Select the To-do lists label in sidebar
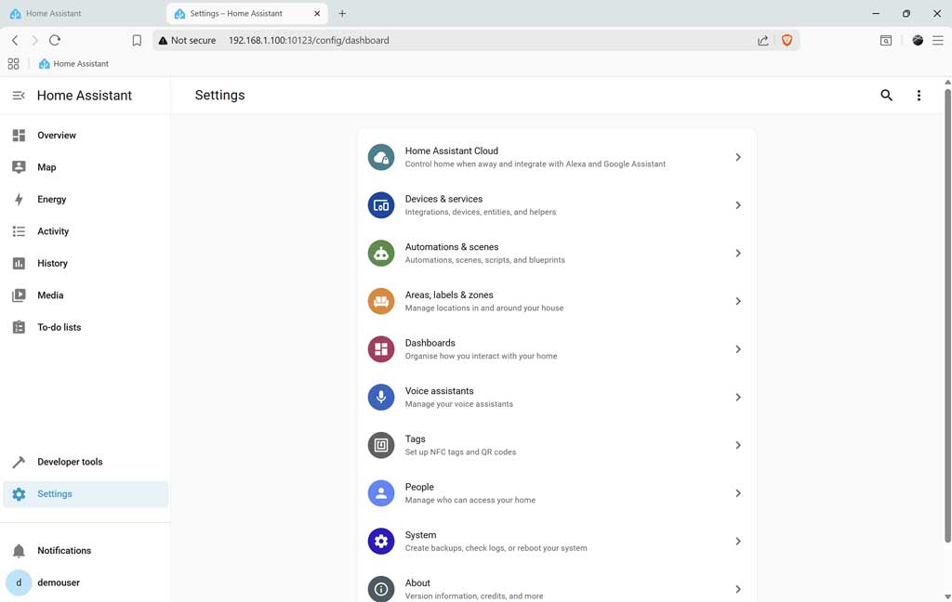The width and height of the screenshot is (952, 602). coord(59,327)
